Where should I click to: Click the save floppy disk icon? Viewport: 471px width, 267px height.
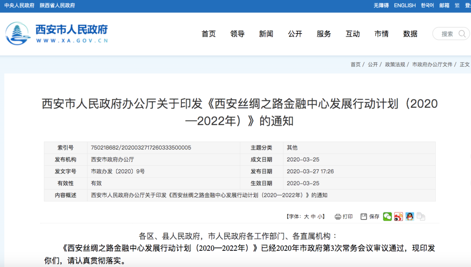364,216
